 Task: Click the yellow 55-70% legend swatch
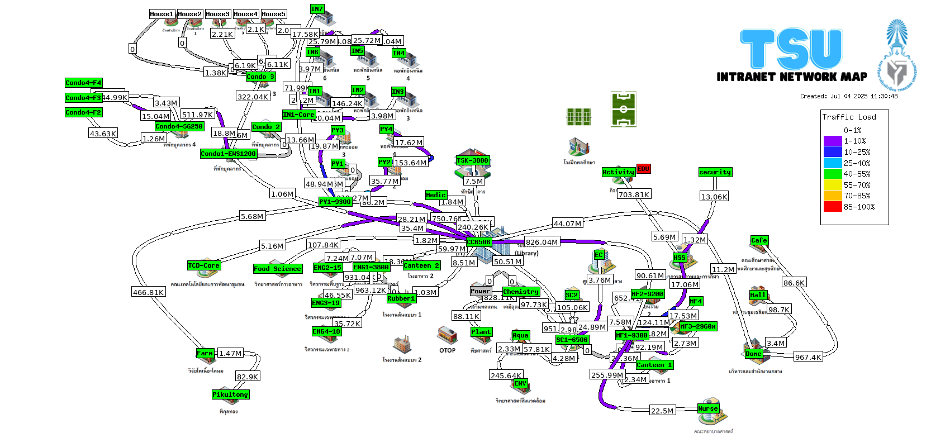pyautogui.click(x=833, y=185)
